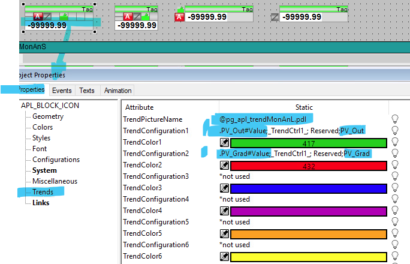This screenshot has width=410, height=264.
Task: Click the green TrendColor1 swatch
Action: tap(309, 142)
